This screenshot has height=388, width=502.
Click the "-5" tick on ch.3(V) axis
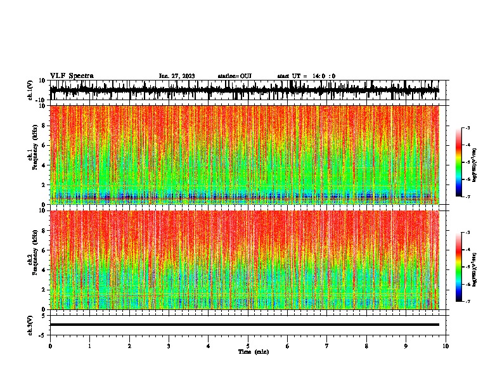(x=42, y=335)
